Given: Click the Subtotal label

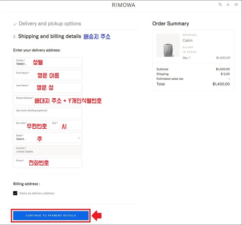Looking at the screenshot, I should point(162,69).
